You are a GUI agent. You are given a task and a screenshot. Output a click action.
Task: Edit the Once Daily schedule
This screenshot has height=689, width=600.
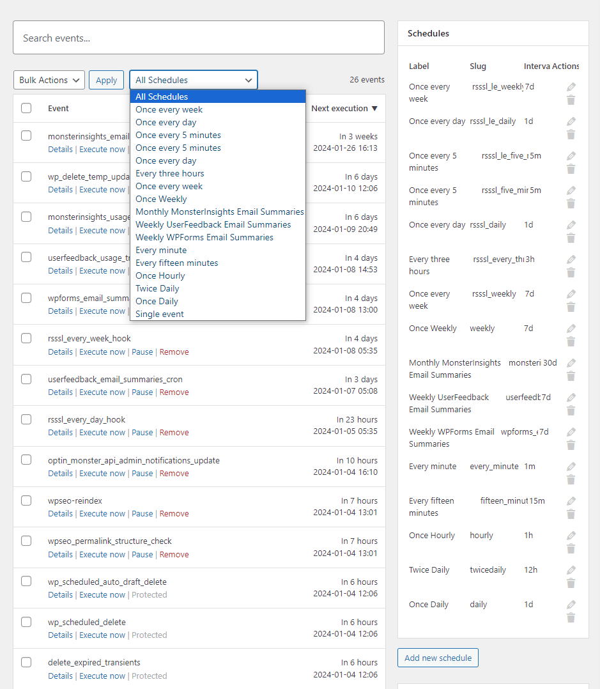point(571,604)
